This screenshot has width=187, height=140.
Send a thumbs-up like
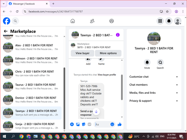tap(120, 124)
